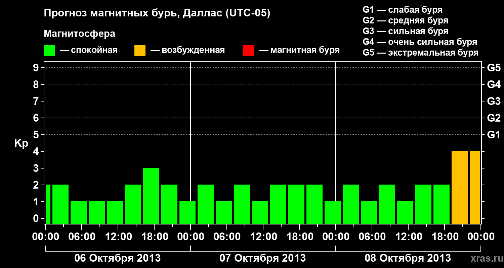Screen dimensions: 504x268
Task: Select the chart title 'Прогноз магнитных бурь, Даллас (UTC-05)'
Action: click(x=157, y=14)
